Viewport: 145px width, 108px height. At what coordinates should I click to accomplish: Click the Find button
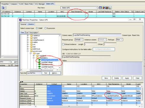coord(46,73)
